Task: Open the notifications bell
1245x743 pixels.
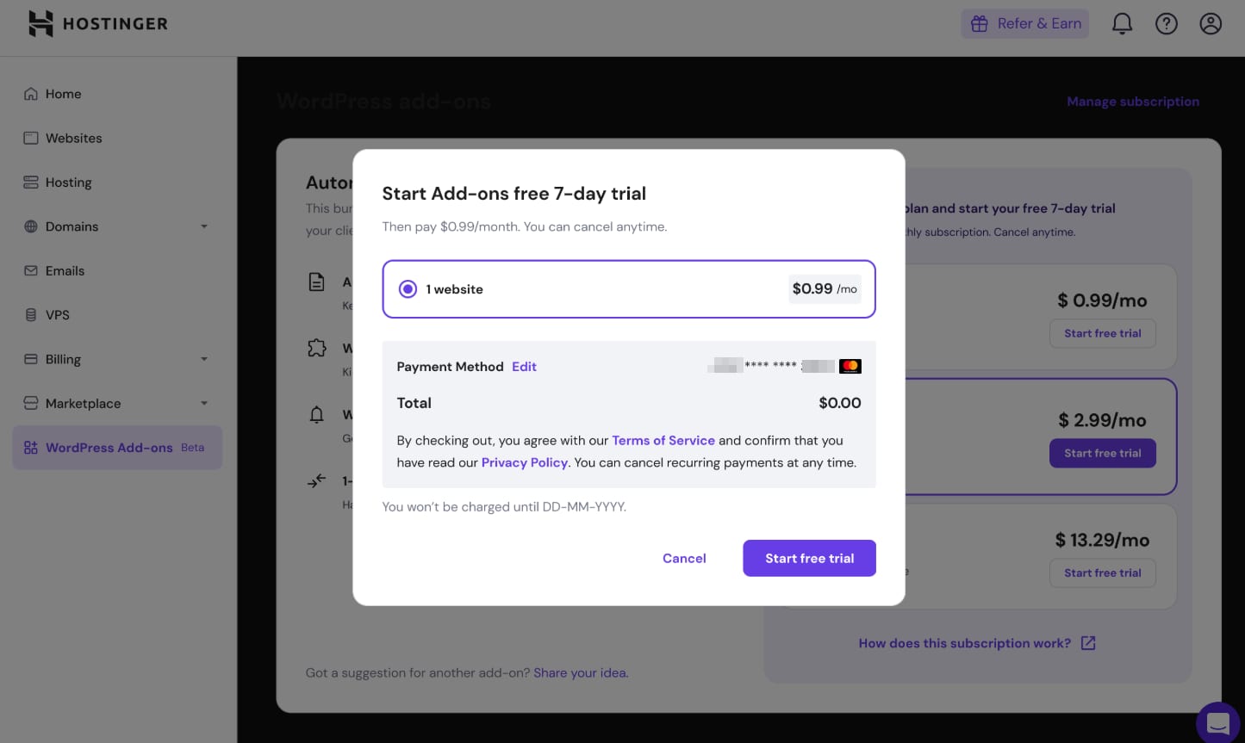Action: pyautogui.click(x=1122, y=24)
